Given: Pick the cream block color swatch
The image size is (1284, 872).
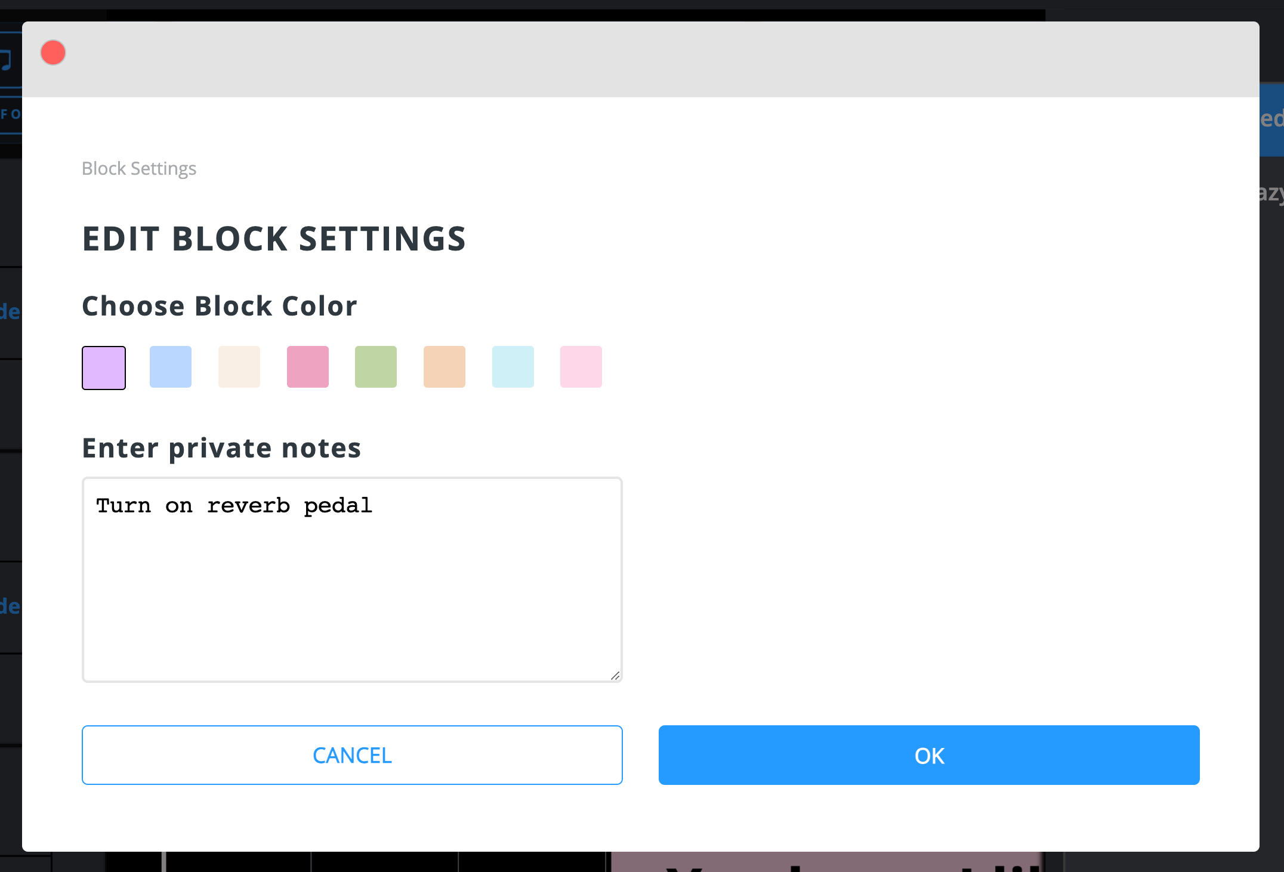Looking at the screenshot, I should click(239, 367).
